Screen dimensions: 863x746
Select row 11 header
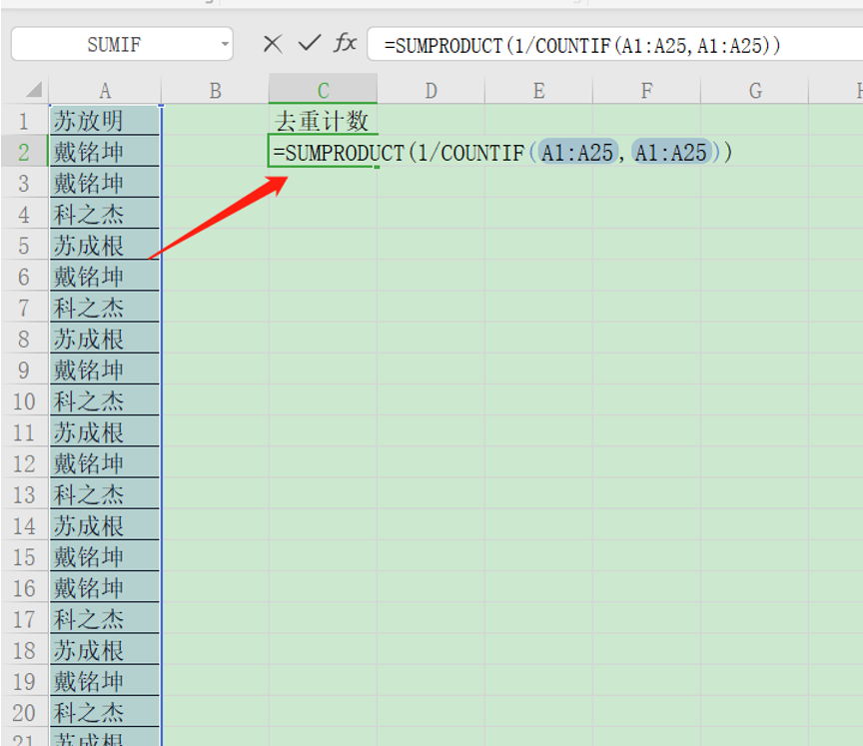click(x=24, y=431)
